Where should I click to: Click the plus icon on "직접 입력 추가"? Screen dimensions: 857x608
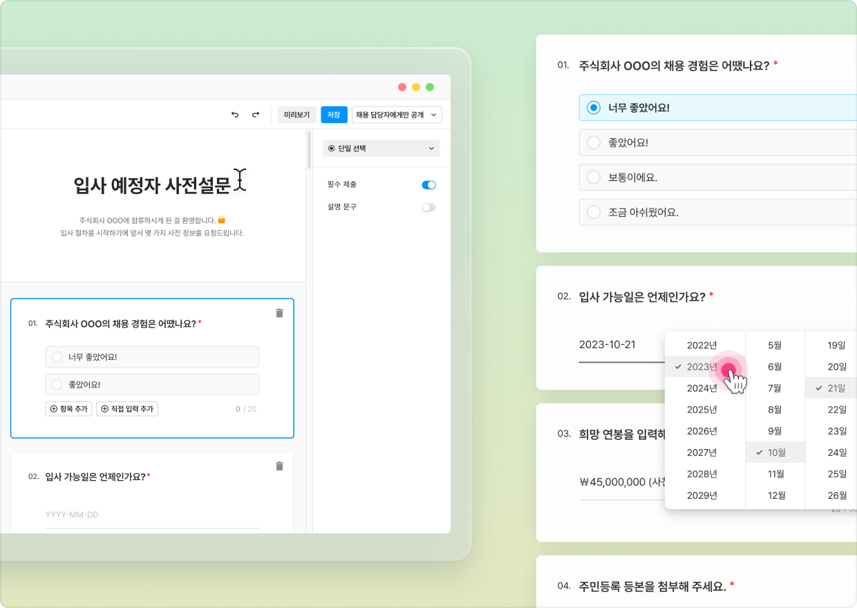(x=104, y=408)
